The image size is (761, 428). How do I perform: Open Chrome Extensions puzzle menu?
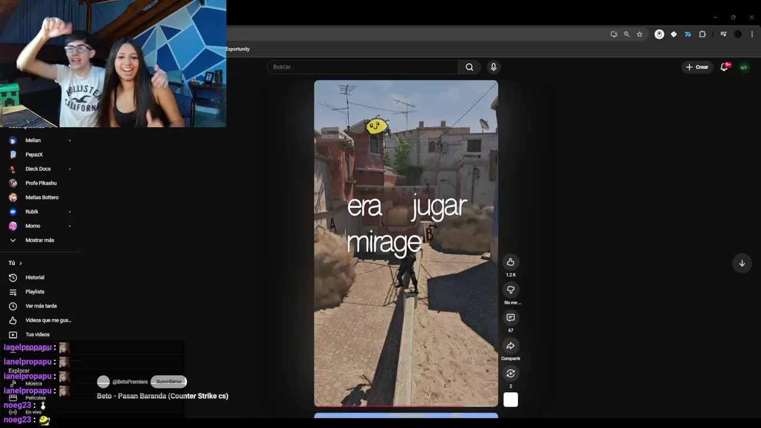pos(702,34)
